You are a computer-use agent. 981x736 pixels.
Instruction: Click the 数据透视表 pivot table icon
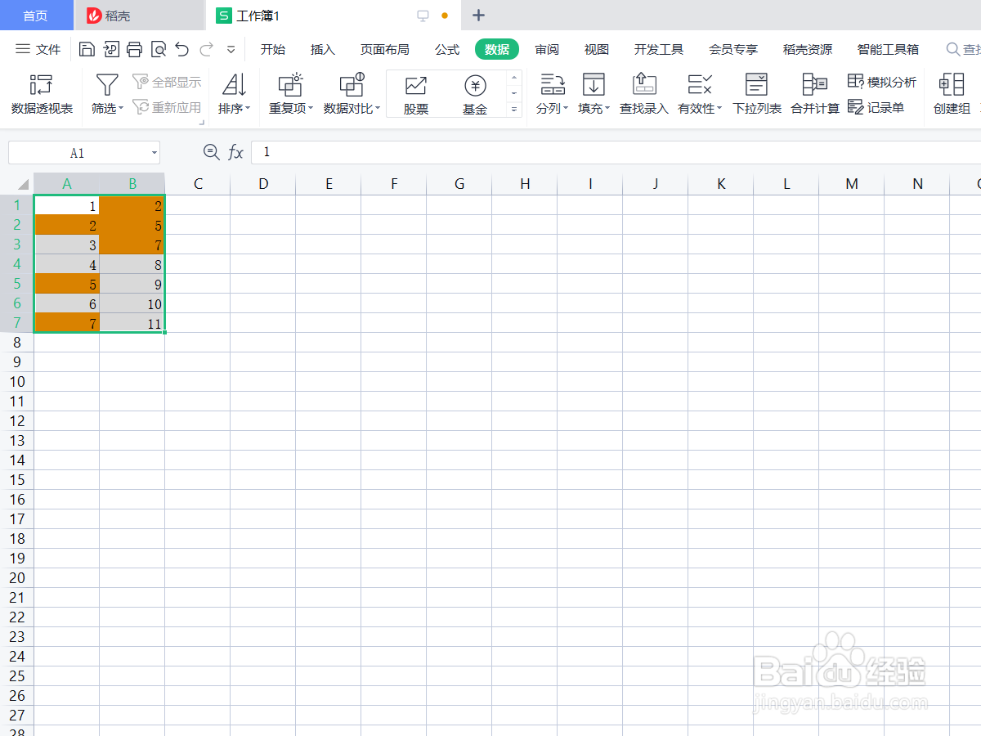pyautogui.click(x=42, y=84)
